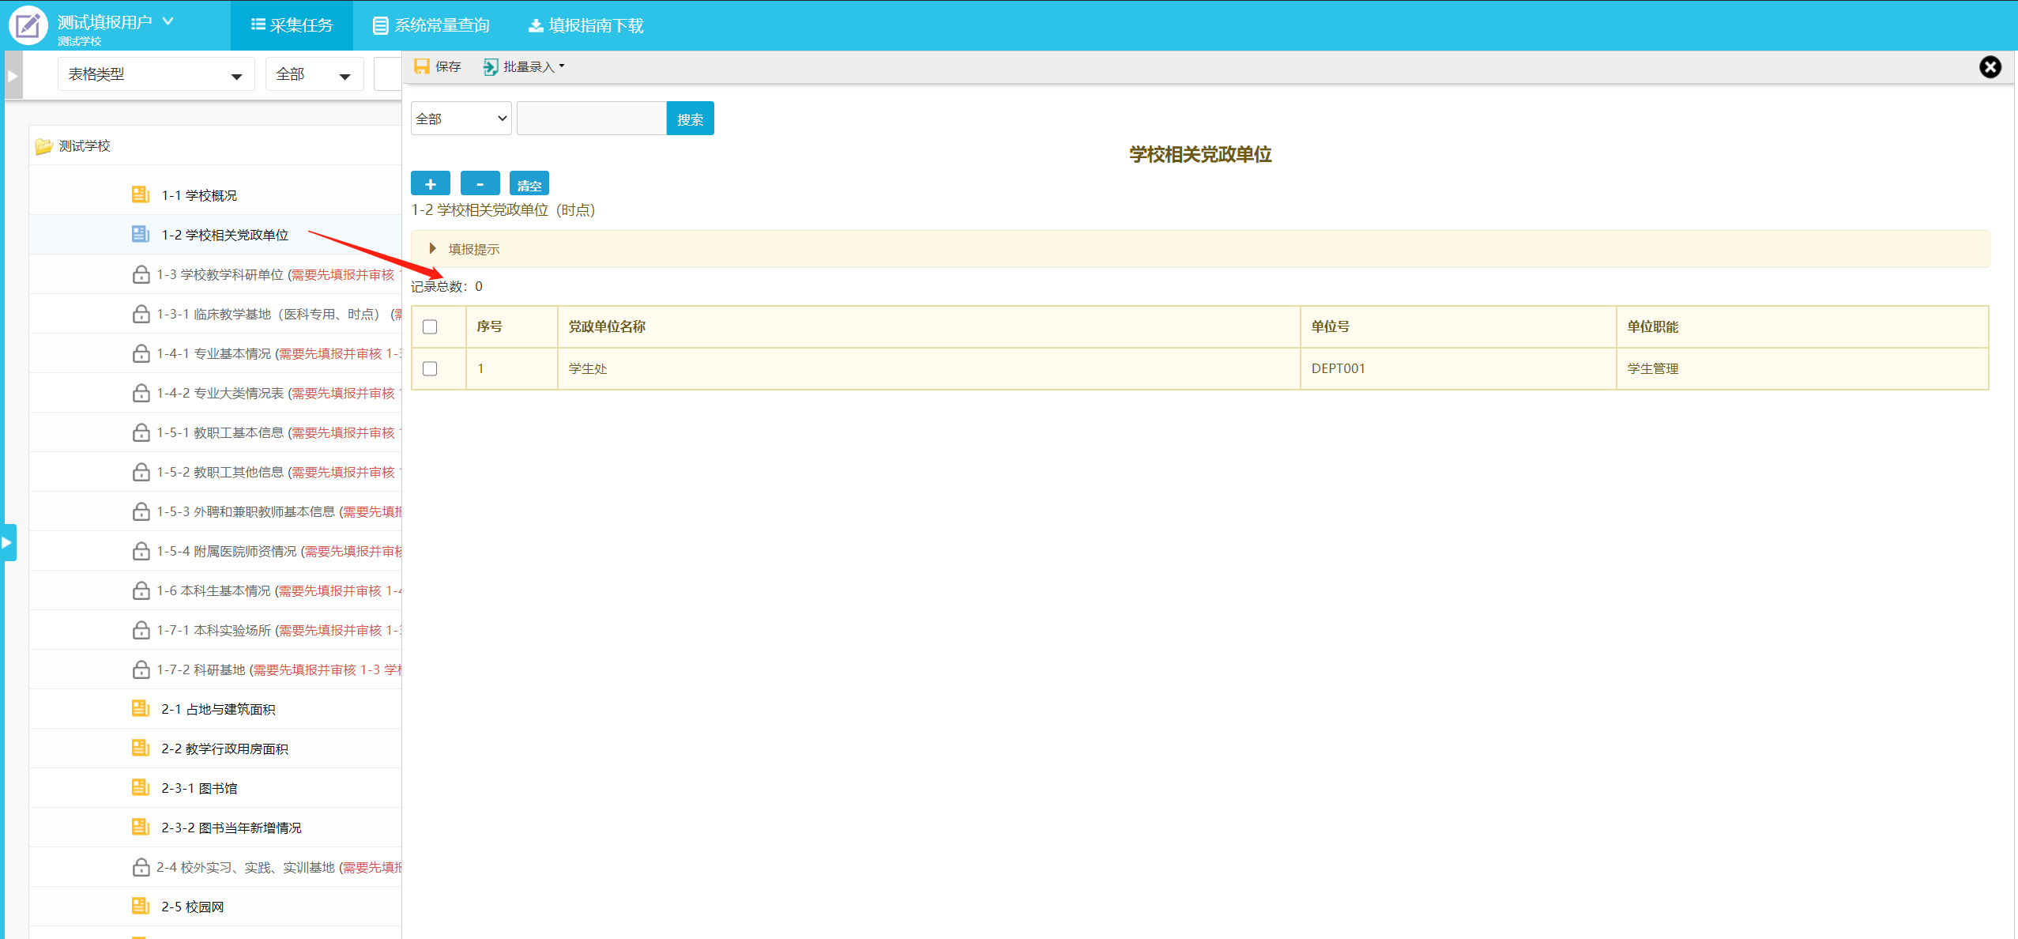Click the black circular close X icon
2018x939 pixels.
click(x=1990, y=67)
